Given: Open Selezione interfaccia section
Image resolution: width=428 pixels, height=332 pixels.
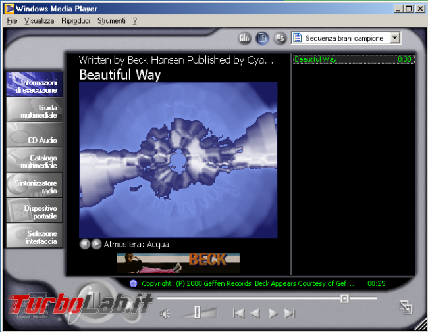Looking at the screenshot, I should coord(34,235).
